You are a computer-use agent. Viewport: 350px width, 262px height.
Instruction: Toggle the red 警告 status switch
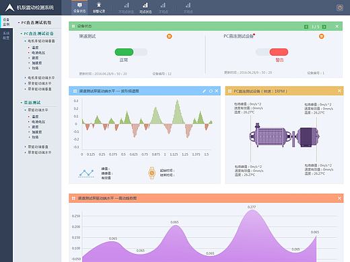(272, 52)
